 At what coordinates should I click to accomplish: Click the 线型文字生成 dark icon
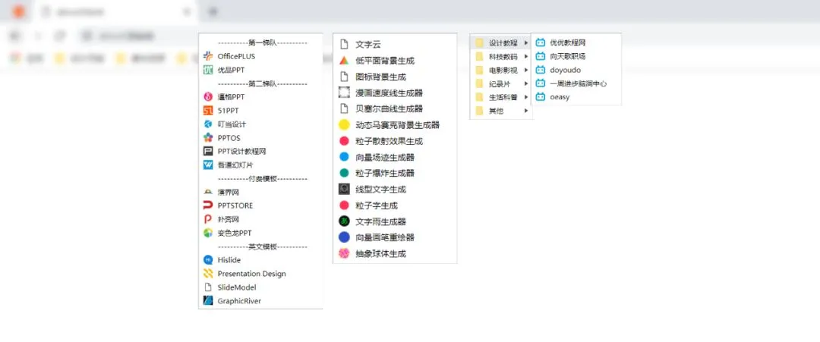point(344,189)
